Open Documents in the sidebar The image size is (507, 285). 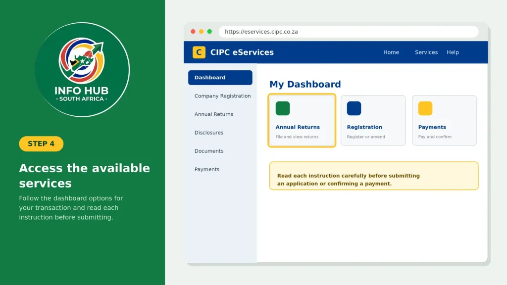pos(209,151)
